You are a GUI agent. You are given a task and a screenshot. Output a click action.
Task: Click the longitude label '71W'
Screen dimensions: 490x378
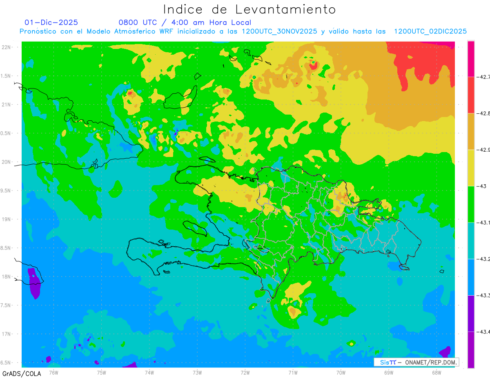point(293,372)
